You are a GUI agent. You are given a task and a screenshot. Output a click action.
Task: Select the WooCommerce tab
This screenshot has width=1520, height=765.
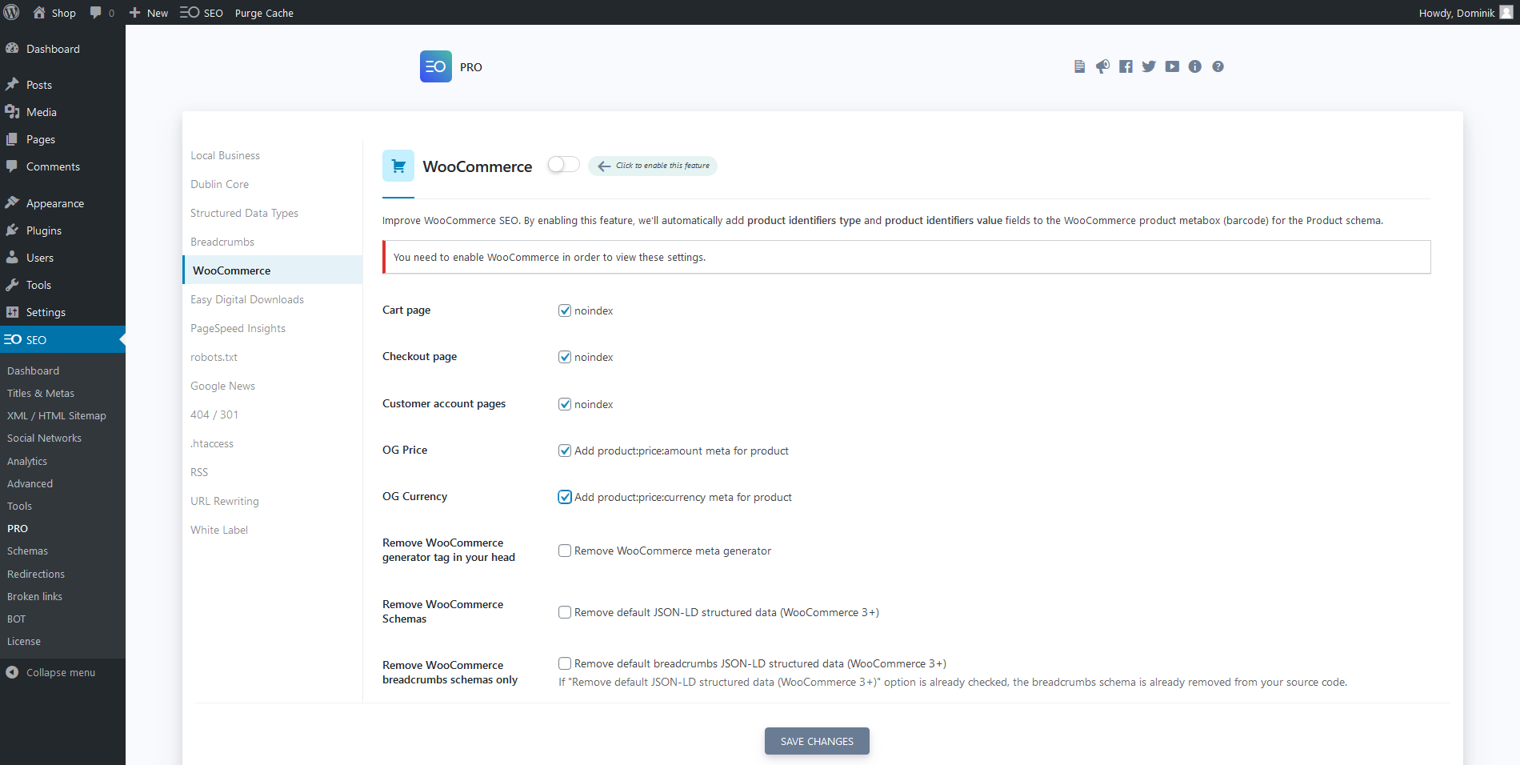tap(272, 270)
